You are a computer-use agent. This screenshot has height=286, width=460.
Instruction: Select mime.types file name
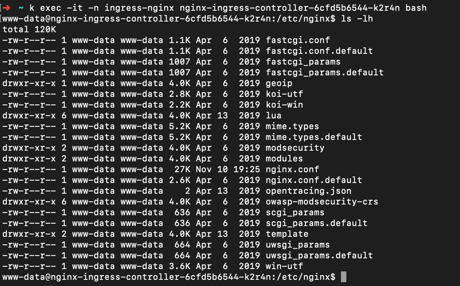292,126
